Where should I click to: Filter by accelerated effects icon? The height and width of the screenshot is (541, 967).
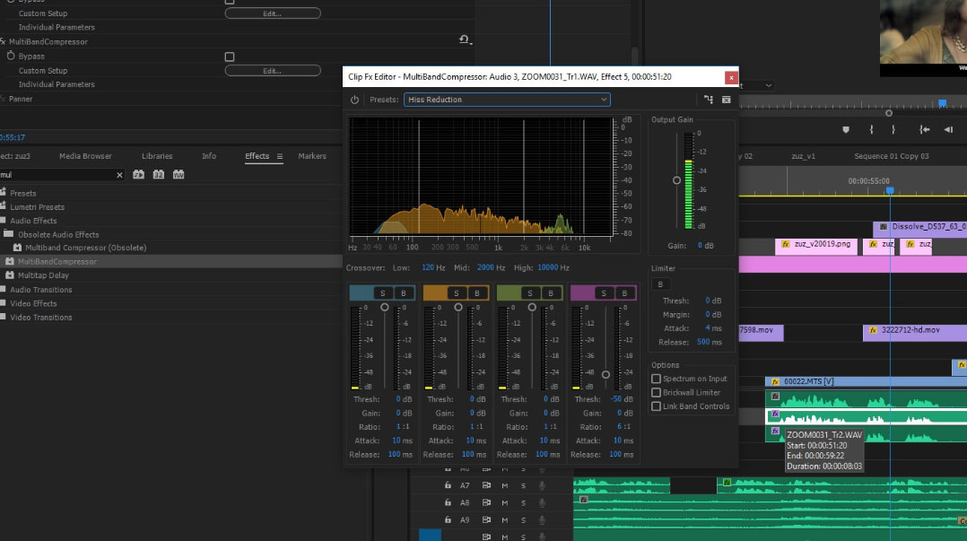[139, 175]
